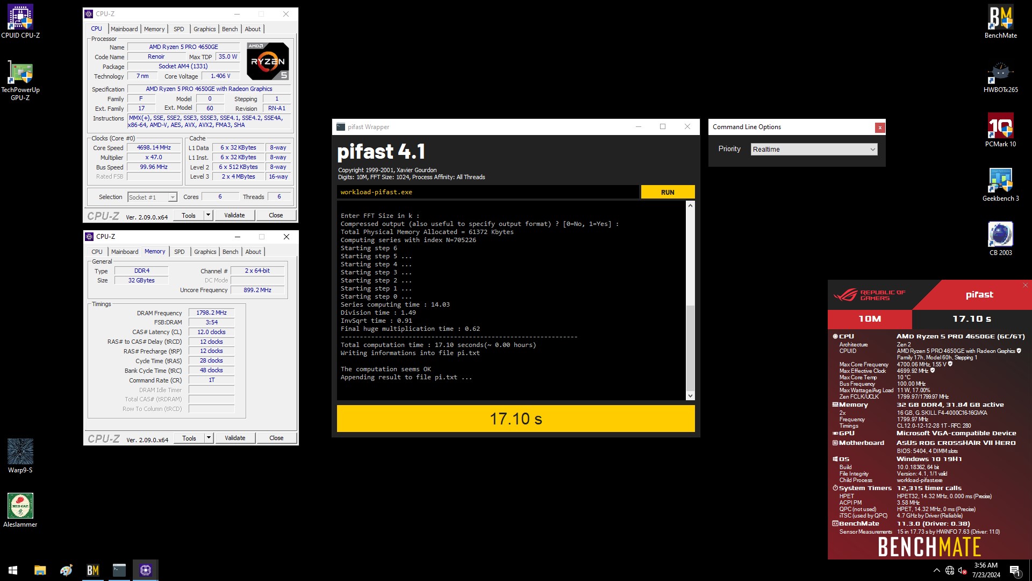Switch to Mainboard tab in top CPU-Z
This screenshot has height=581, width=1032.
(124, 29)
